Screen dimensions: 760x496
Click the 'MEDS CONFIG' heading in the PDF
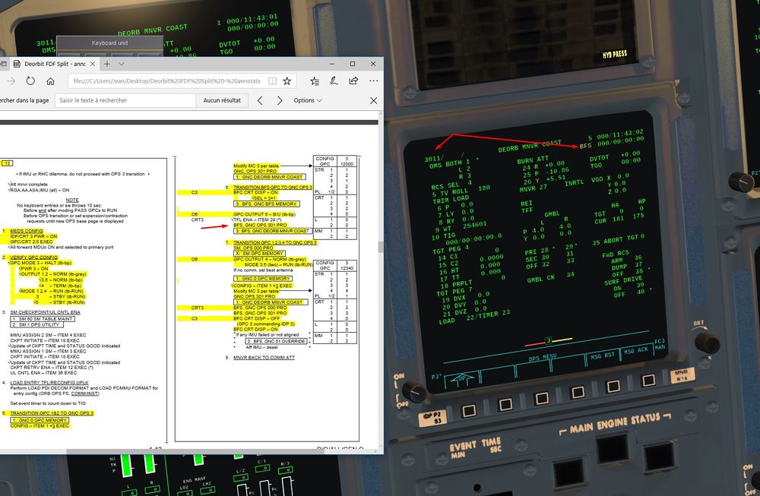point(27,231)
